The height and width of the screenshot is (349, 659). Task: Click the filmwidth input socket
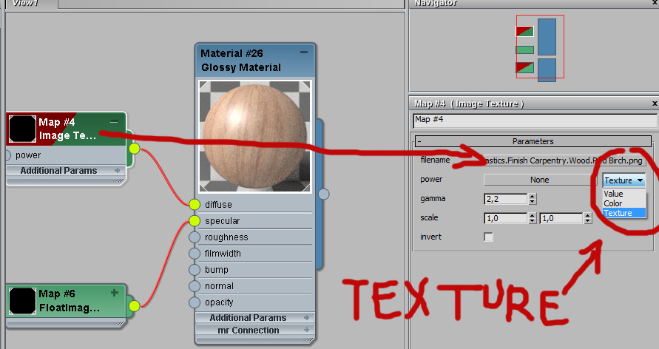[x=195, y=253]
